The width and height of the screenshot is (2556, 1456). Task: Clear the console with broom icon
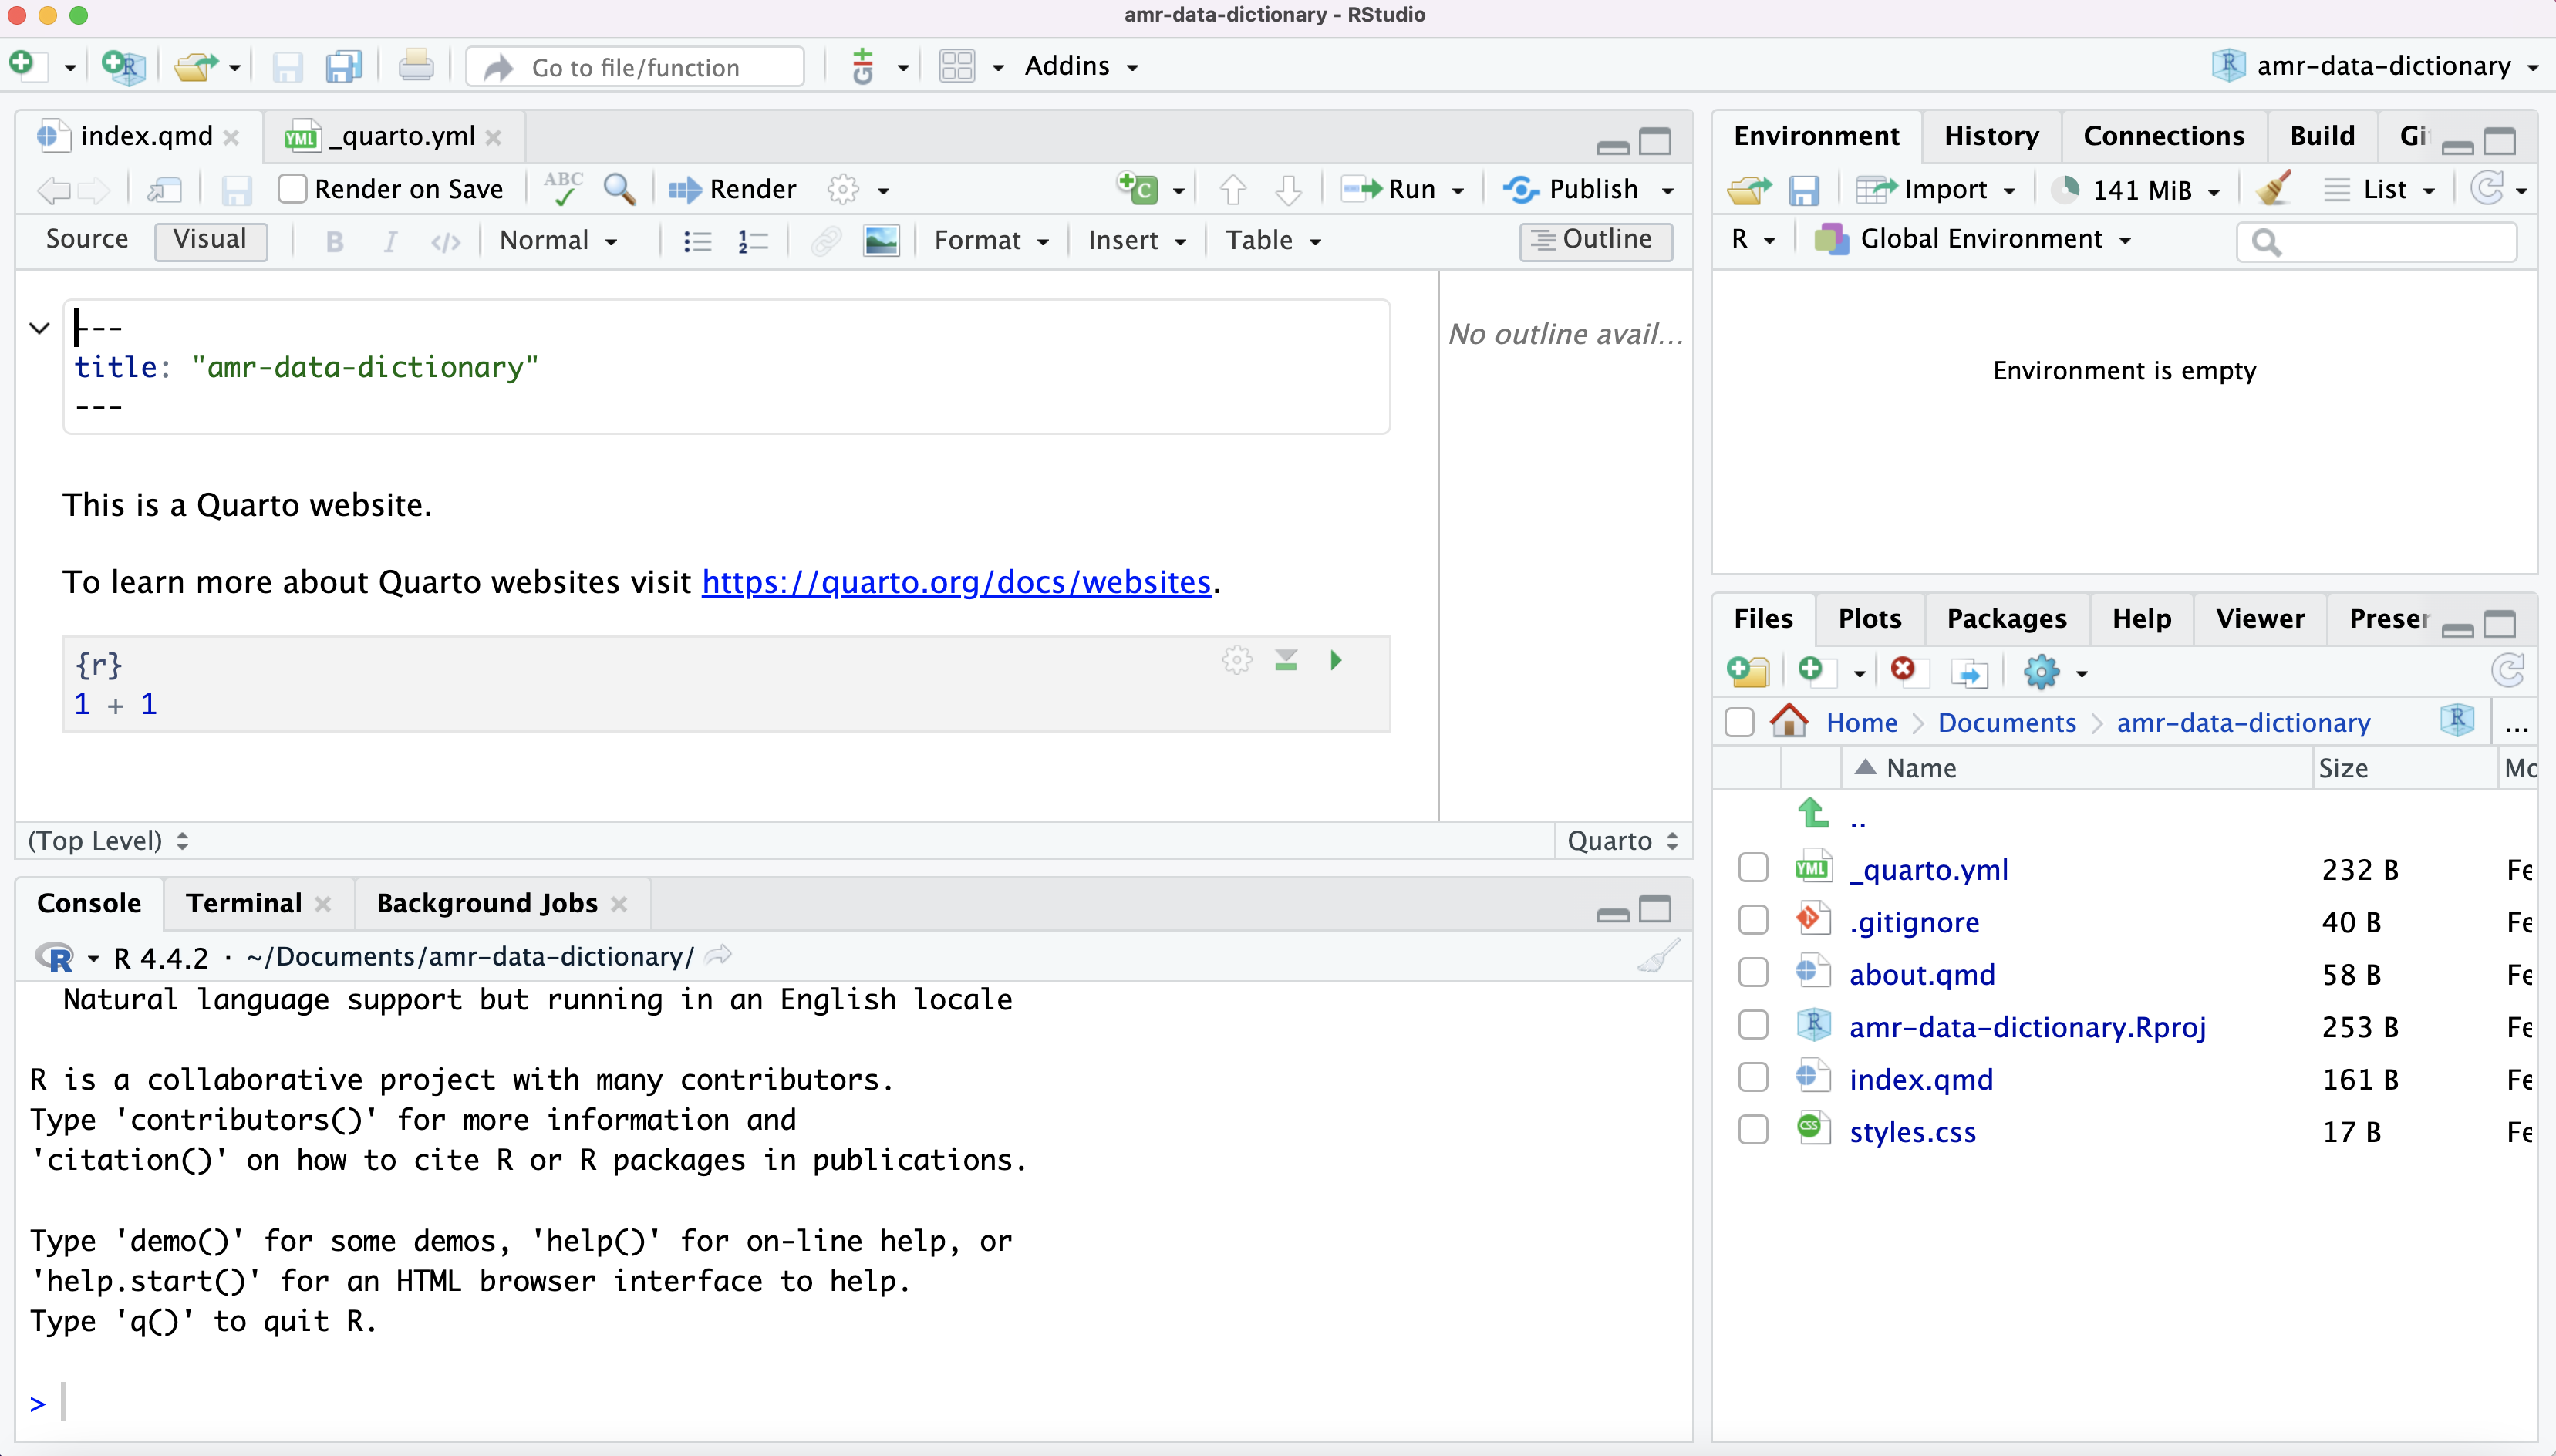click(x=1658, y=956)
